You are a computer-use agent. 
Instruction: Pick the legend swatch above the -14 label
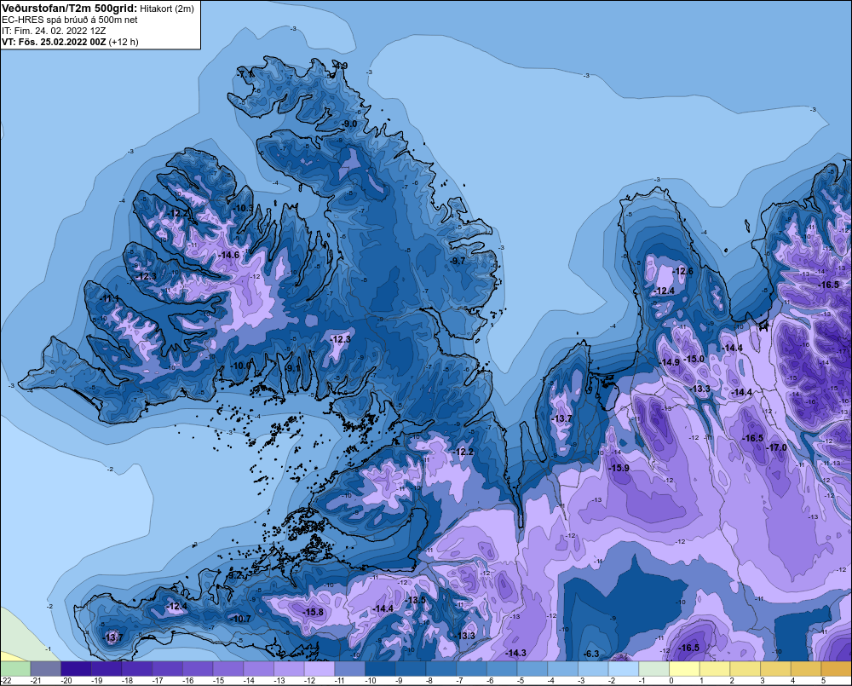coord(259,668)
